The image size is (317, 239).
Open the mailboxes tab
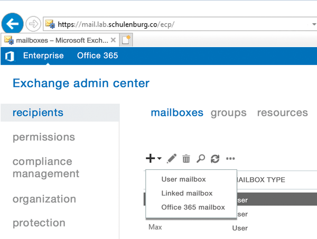tap(177, 113)
